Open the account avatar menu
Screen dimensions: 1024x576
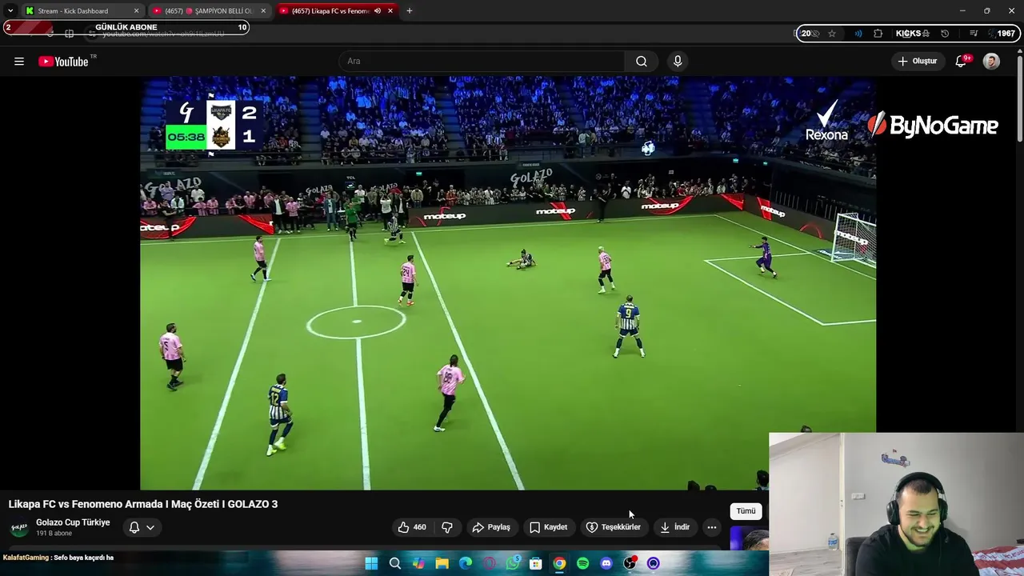pyautogui.click(x=991, y=62)
